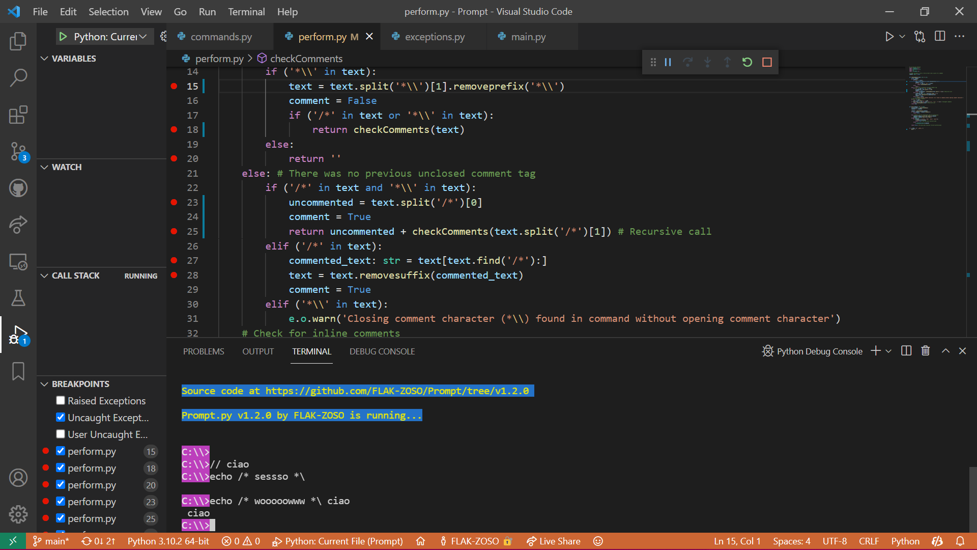Open the Search sidebar
The image size is (977, 550).
pos(18,77)
